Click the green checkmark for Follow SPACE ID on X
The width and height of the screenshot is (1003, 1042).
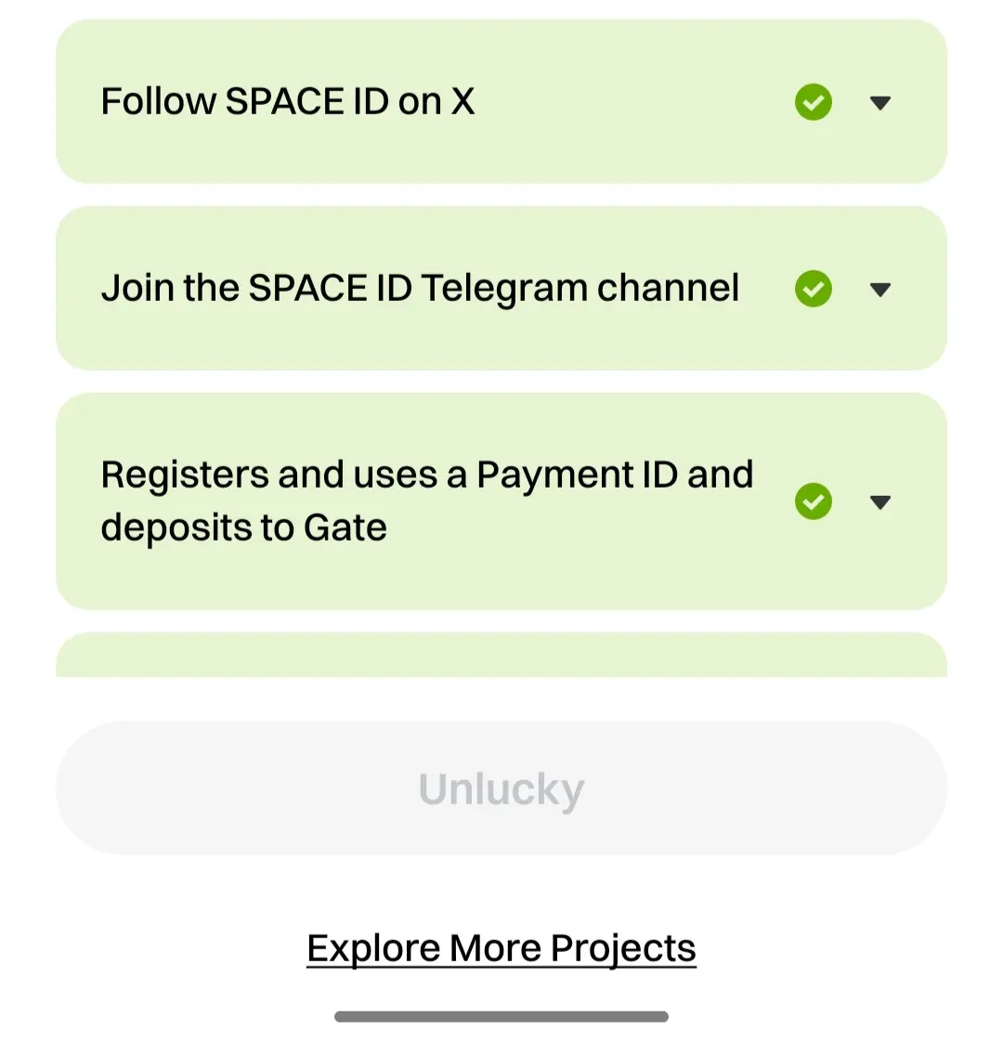pyautogui.click(x=813, y=102)
